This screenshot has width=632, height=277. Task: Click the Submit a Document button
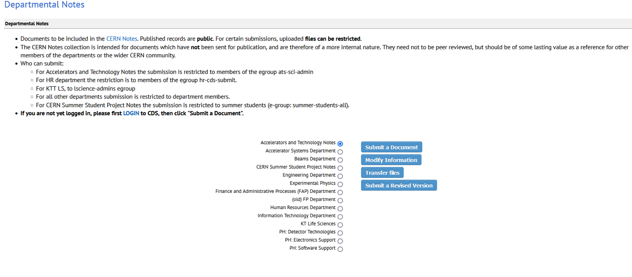392,147
